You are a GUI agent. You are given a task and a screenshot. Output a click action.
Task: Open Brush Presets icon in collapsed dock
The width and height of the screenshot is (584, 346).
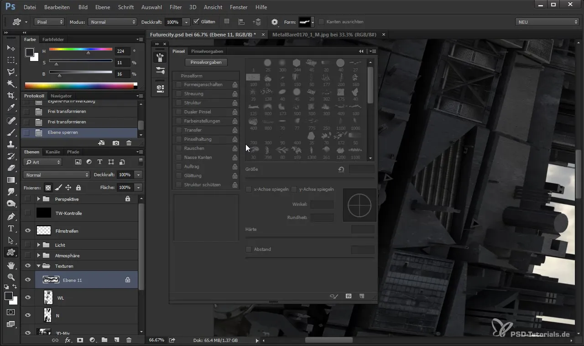click(160, 70)
